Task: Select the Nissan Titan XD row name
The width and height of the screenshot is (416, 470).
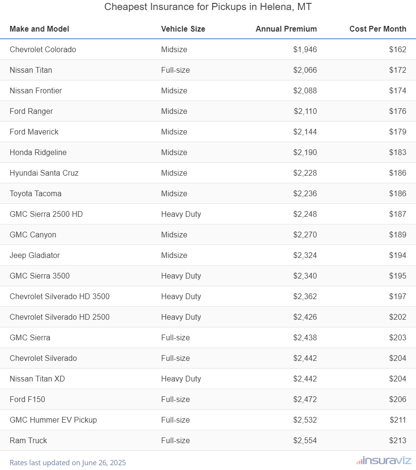Action: click(x=37, y=379)
